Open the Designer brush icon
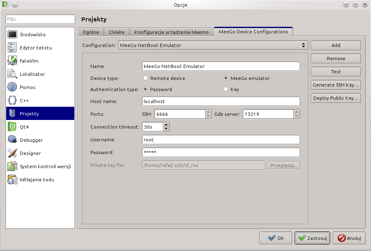 12,153
